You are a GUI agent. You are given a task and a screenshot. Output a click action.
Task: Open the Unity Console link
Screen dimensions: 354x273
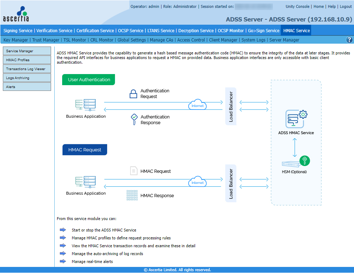[x=298, y=6]
